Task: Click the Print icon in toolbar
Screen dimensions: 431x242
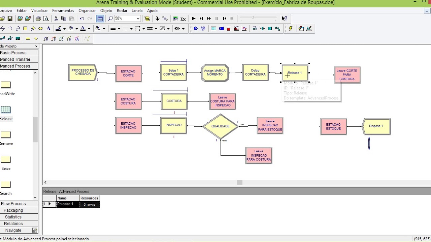Action: pyautogui.click(x=38, y=18)
